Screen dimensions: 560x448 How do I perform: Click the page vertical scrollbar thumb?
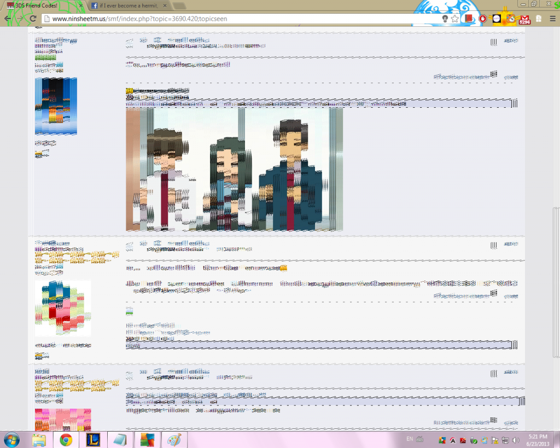(556, 282)
